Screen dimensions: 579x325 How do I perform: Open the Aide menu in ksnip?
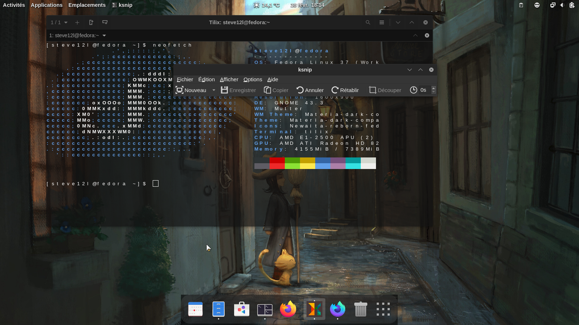pos(273,79)
